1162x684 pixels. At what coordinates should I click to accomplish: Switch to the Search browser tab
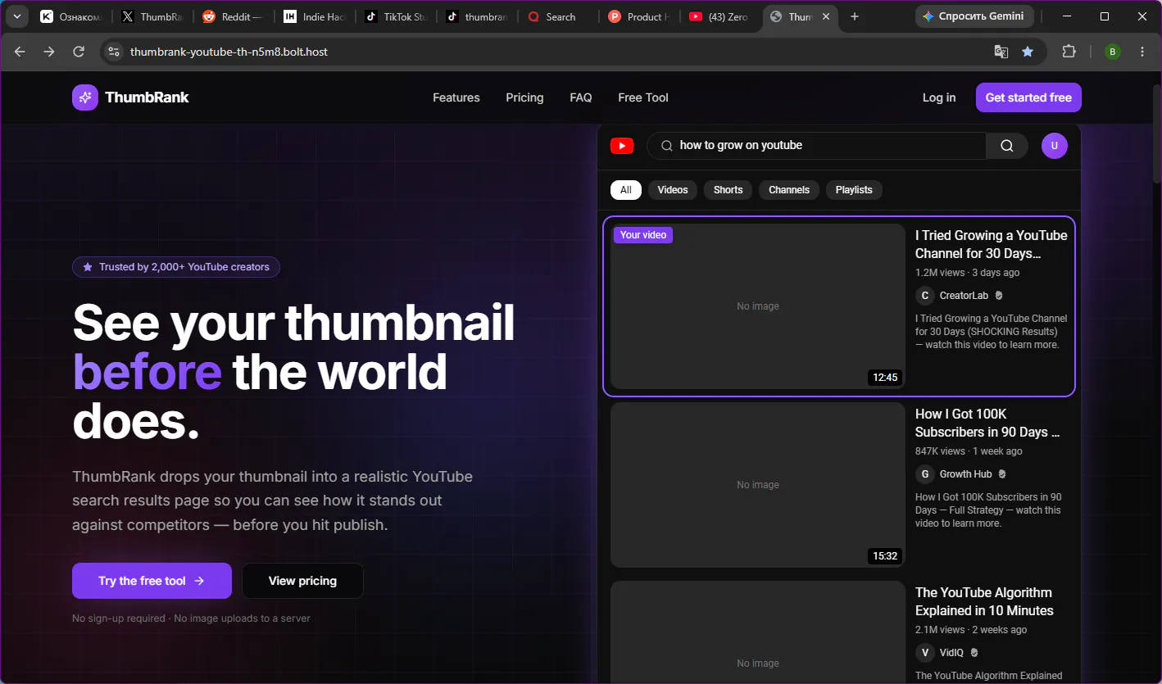559,16
